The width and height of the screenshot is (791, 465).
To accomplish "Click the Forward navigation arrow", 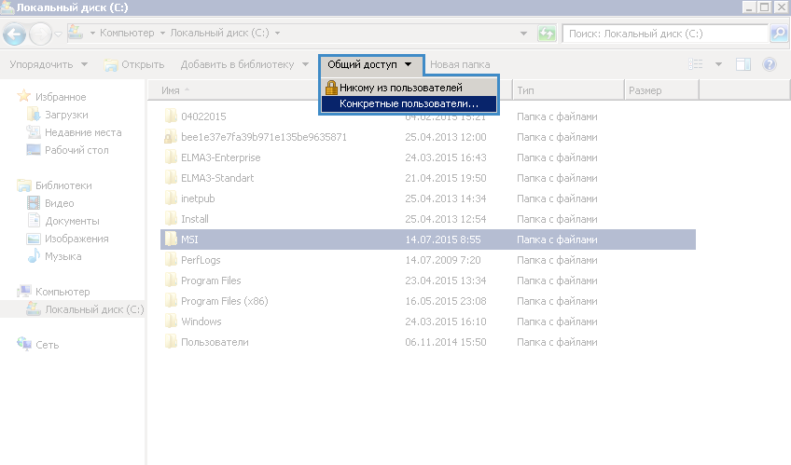I will (40, 34).
